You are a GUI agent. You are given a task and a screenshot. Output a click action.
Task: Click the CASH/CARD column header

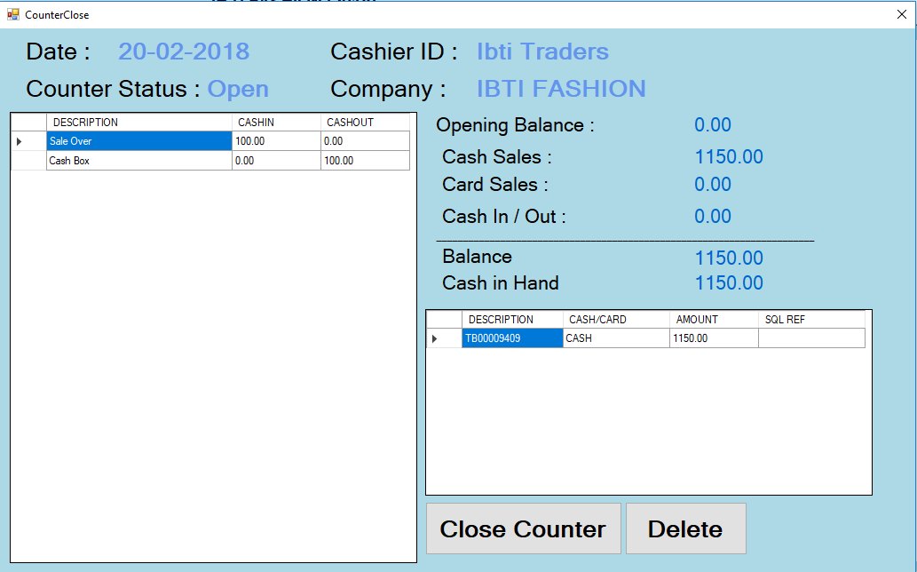[616, 320]
